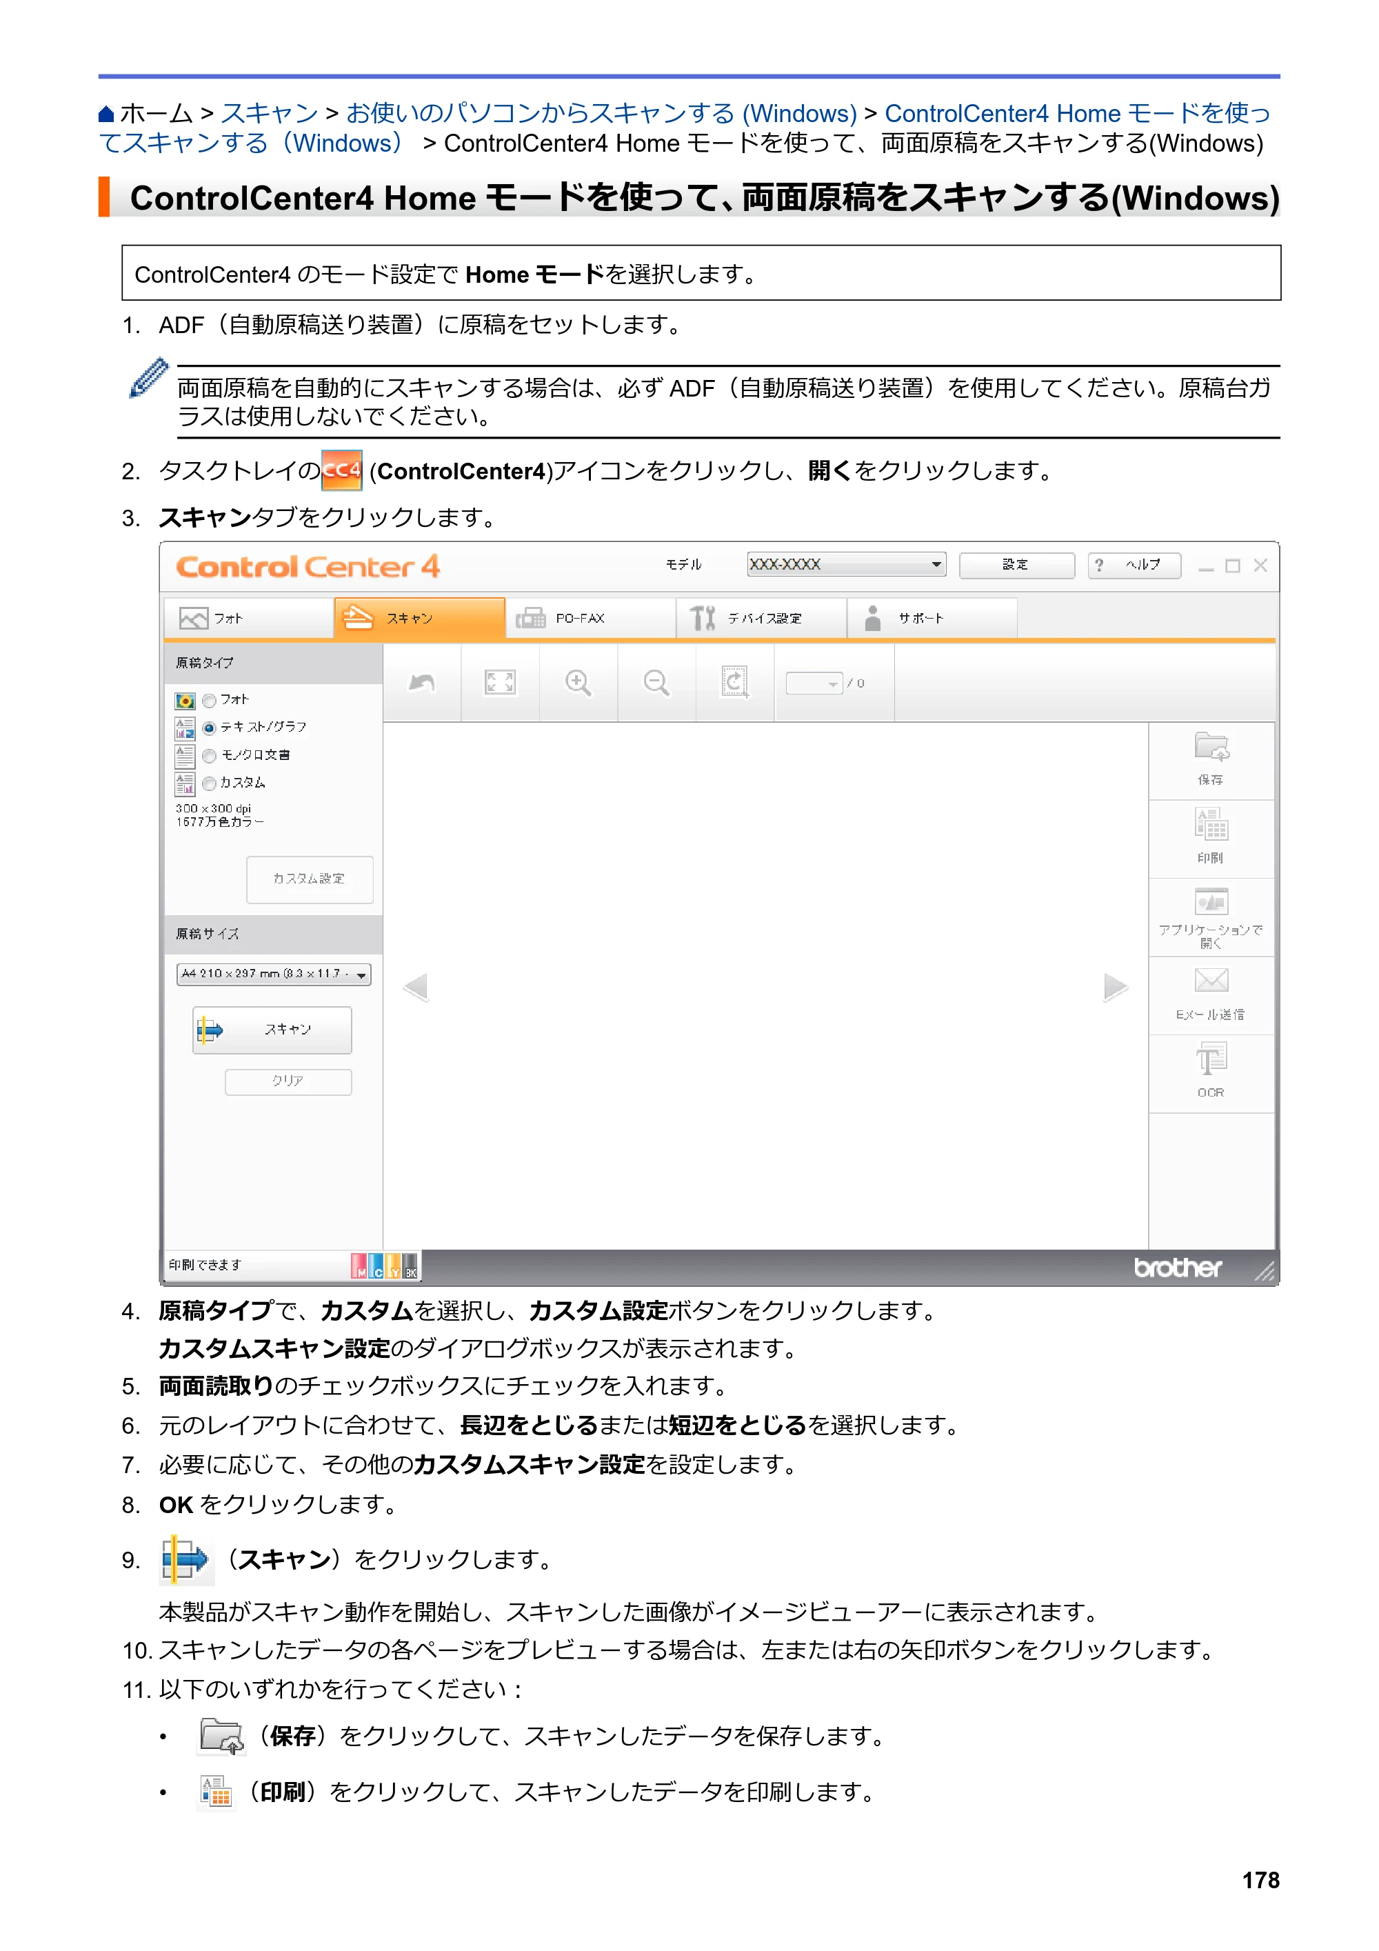The height and width of the screenshot is (1951, 1379).
Task: Open the page number dropdown in viewer toolbar
Action: 814,683
